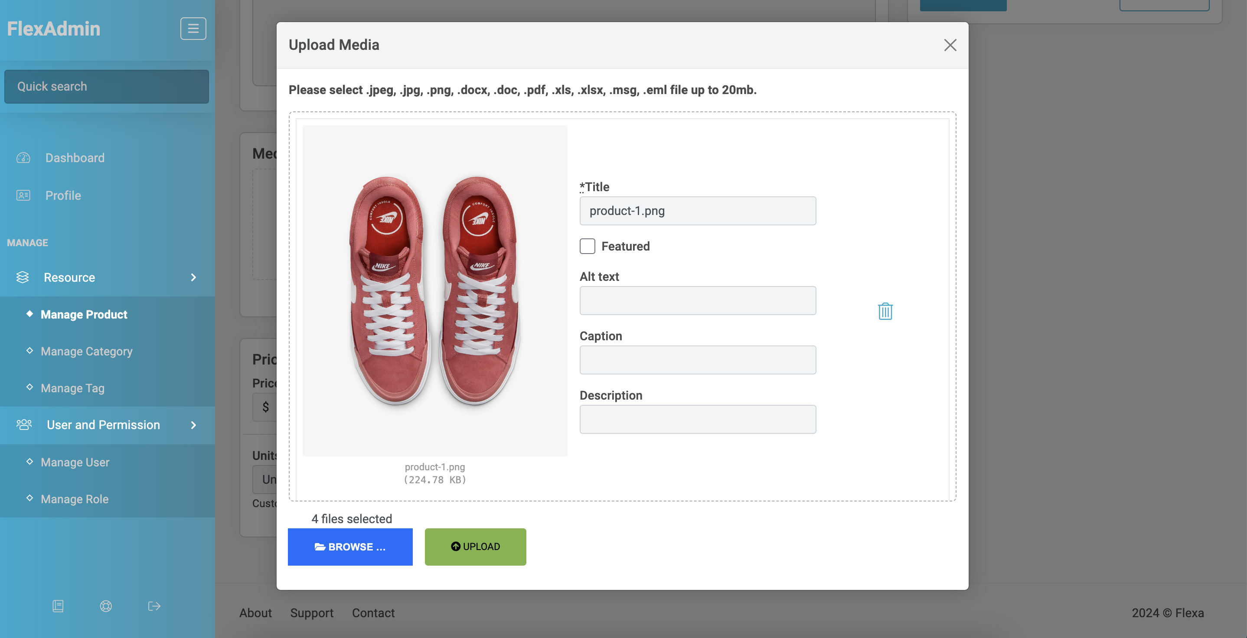Enable the Featured checkbox
The image size is (1247, 638).
(x=587, y=246)
